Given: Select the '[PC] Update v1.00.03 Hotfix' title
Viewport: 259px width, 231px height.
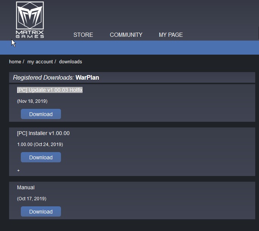Looking at the screenshot, I should click(50, 90).
